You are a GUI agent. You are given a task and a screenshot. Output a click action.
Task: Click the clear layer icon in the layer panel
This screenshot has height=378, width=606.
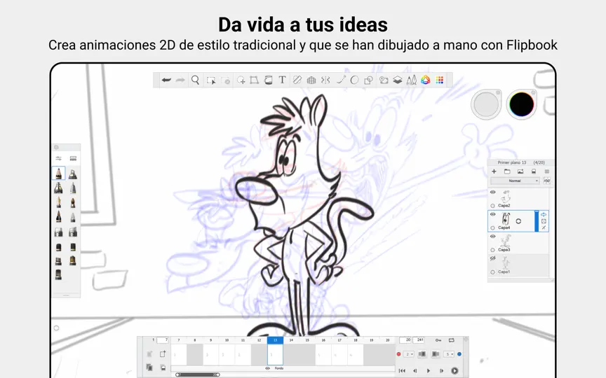pos(534,171)
